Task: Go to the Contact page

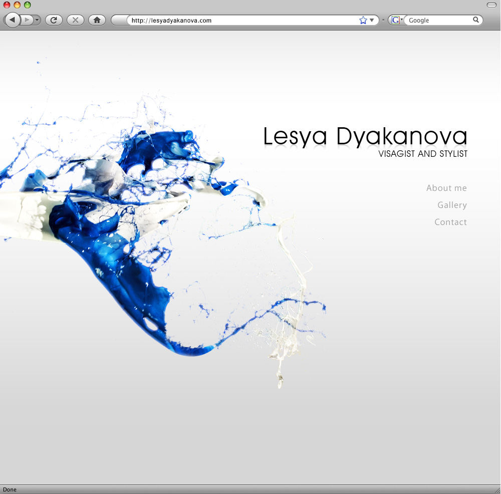Action: (x=450, y=222)
